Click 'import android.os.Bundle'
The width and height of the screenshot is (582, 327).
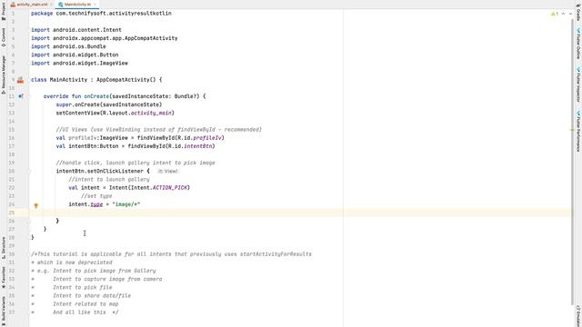pos(68,46)
